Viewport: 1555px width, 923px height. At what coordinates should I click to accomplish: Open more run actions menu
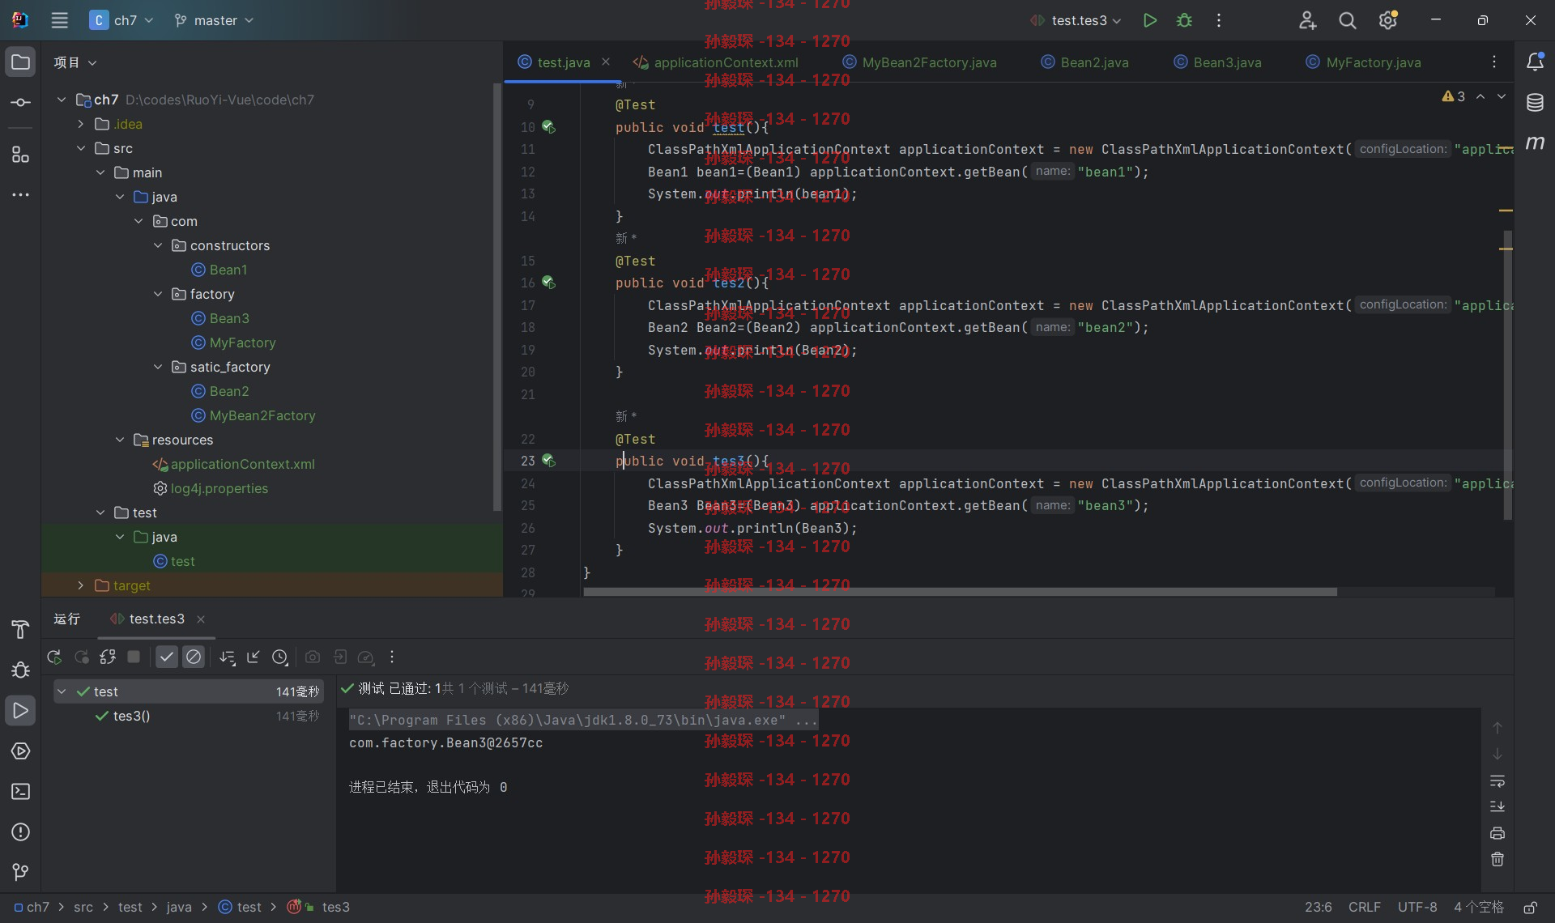[1218, 20]
